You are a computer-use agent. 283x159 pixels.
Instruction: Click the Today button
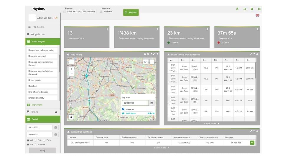click(x=42, y=150)
